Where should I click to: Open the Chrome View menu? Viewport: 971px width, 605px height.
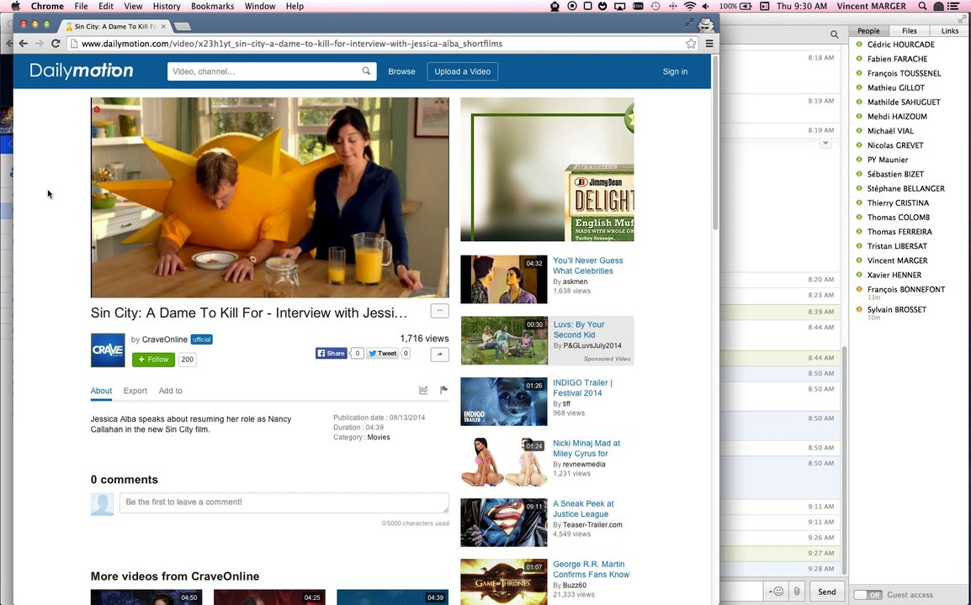point(133,6)
